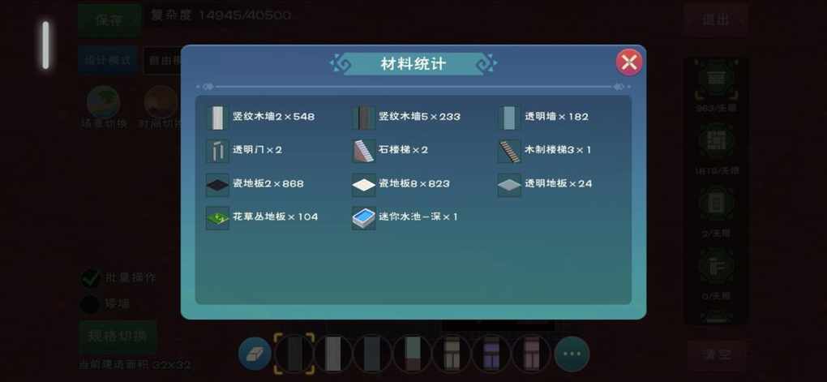Toggle the 矮墙 checkbox
The height and width of the screenshot is (382, 827).
(x=90, y=304)
